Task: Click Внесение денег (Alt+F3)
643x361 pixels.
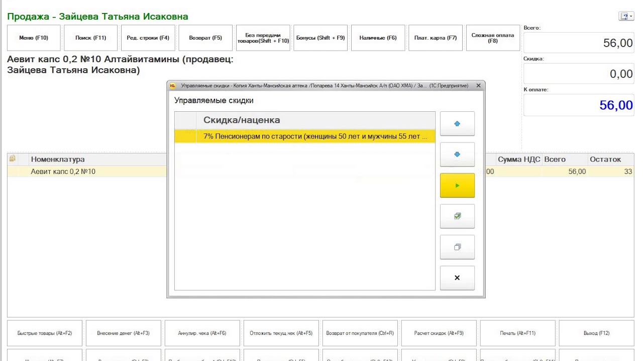Action: pos(124,333)
